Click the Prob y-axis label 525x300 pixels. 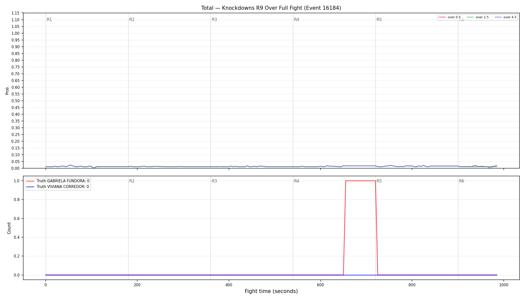[x=7, y=91]
